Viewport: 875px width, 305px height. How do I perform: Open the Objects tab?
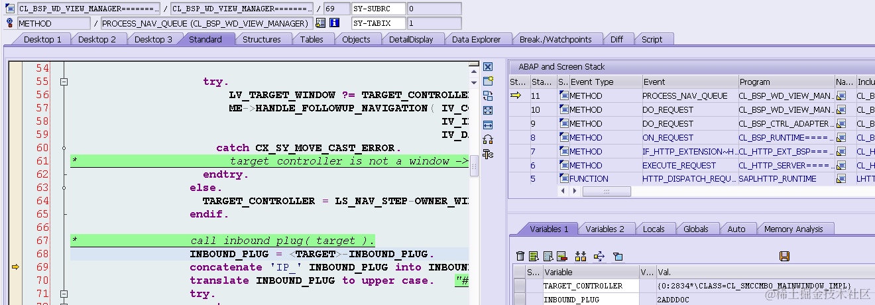(x=356, y=39)
